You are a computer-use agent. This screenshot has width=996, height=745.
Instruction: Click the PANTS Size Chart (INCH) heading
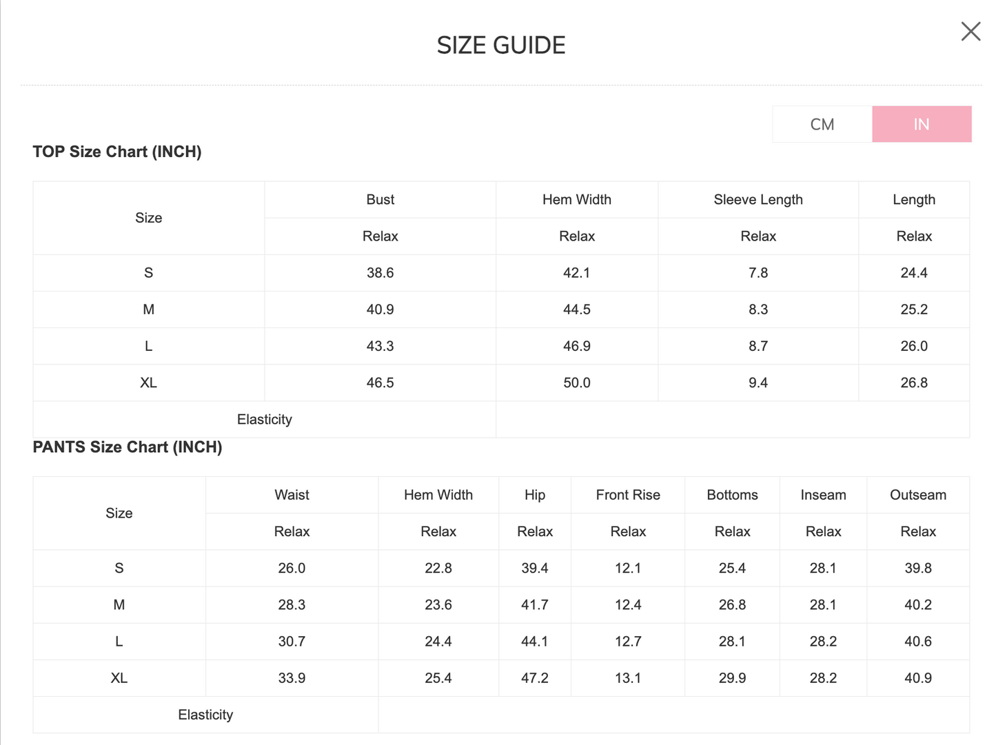[128, 447]
